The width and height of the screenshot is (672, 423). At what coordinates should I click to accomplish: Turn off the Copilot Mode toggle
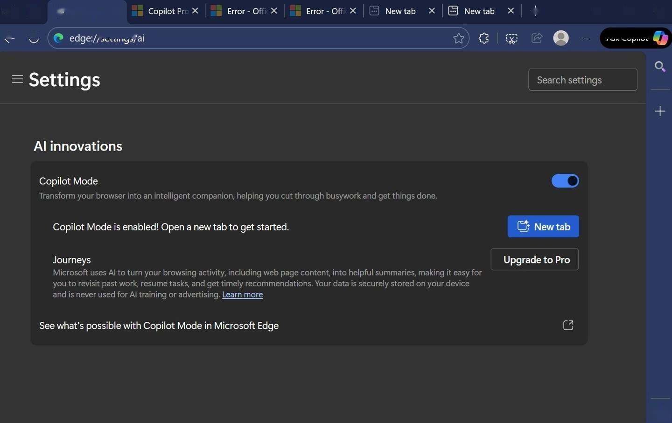click(565, 181)
